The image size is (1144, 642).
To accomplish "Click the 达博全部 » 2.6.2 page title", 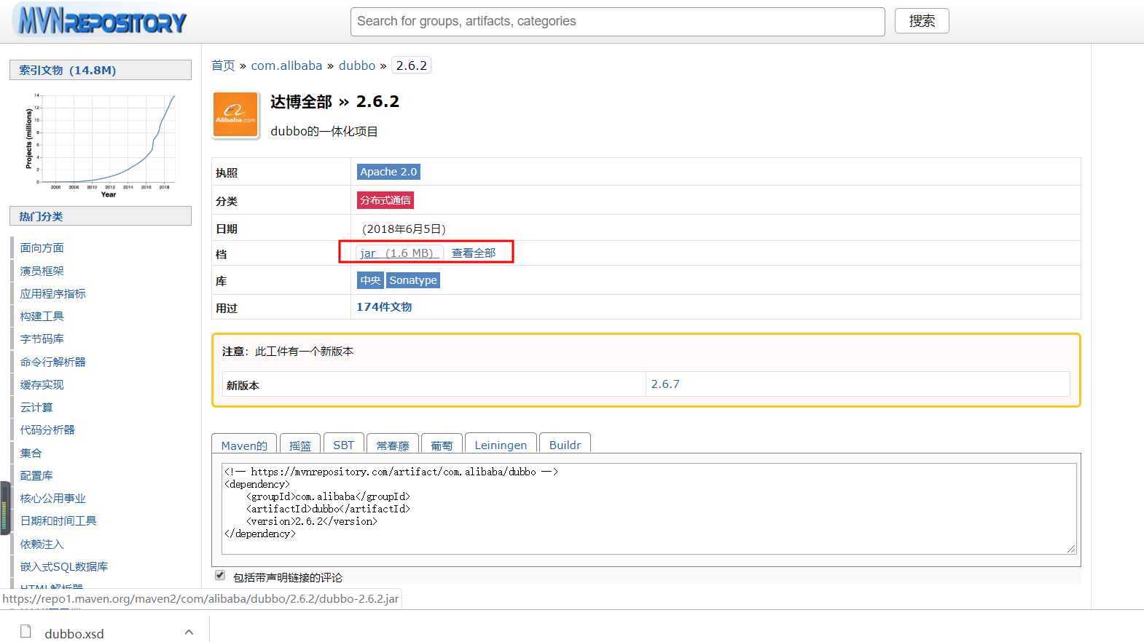I will click(334, 102).
